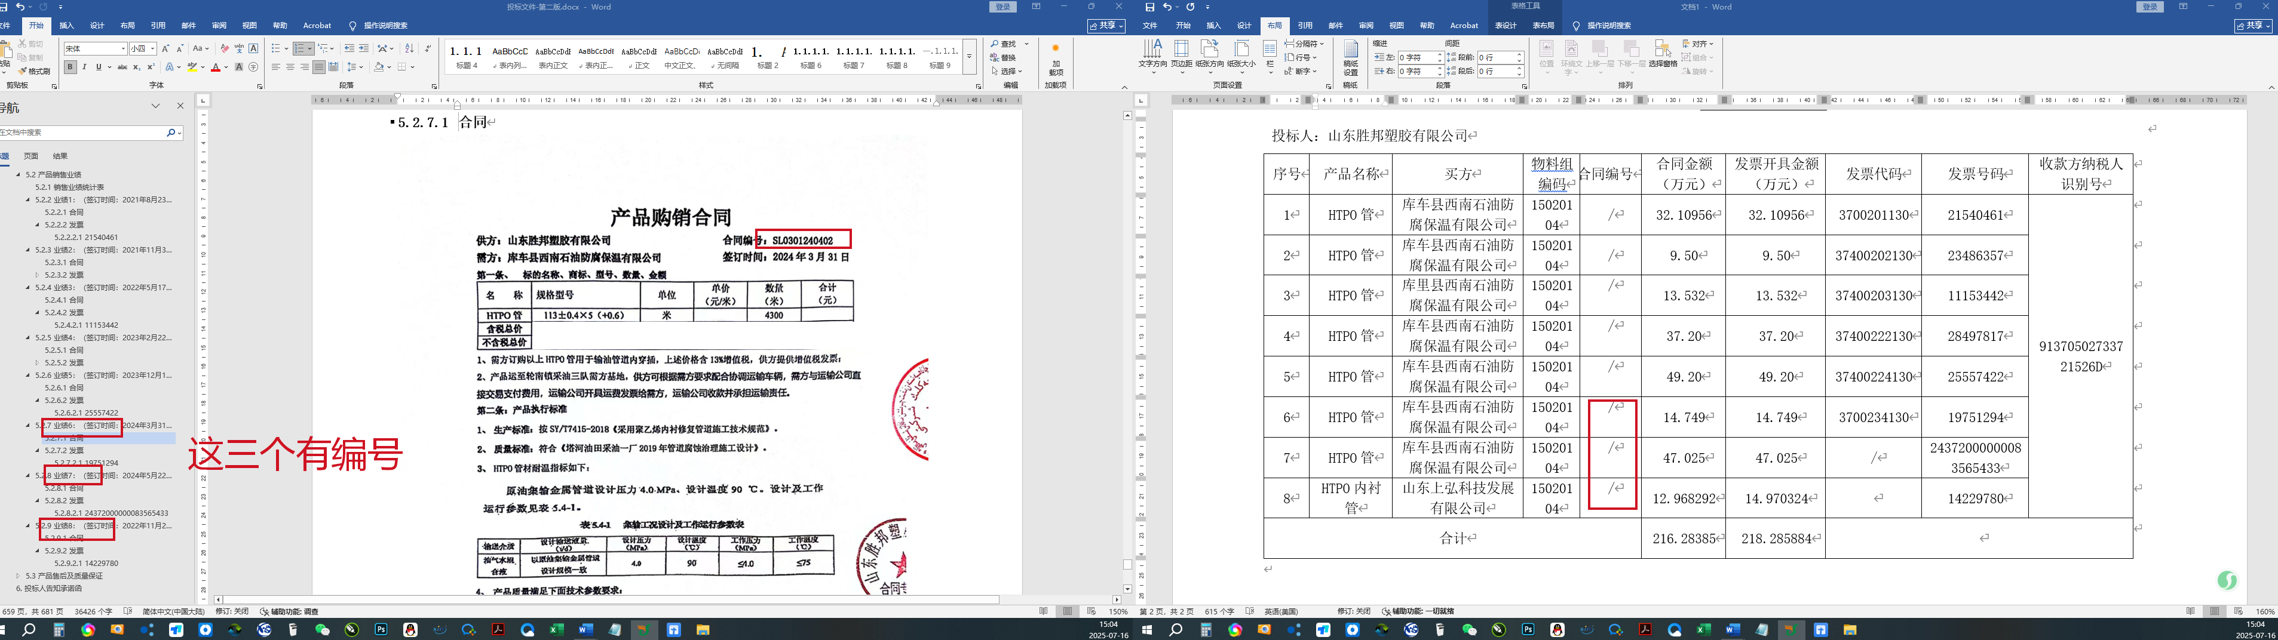Click the Shrink Font icon in left window
Viewport: 2278px width, 640px height.
pos(180,48)
